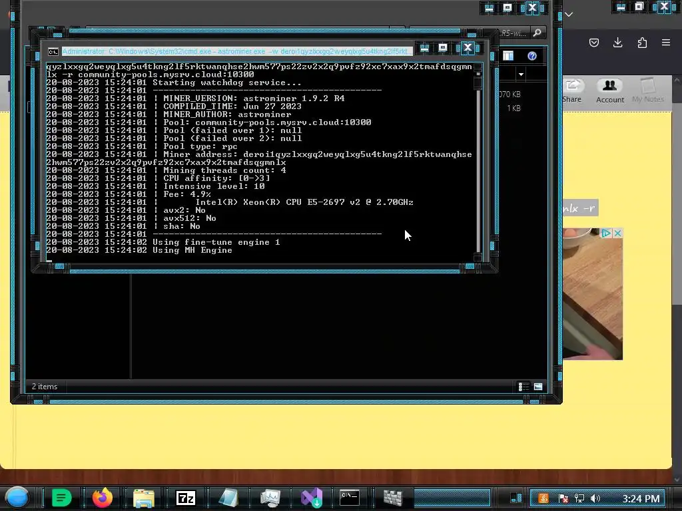Click the 'Starting watchdog service...' line
This screenshot has height=511, width=682.
click(226, 83)
